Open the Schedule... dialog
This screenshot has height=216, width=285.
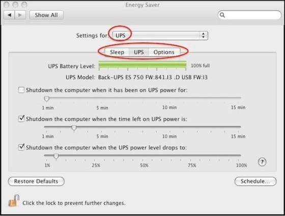pos(255,181)
